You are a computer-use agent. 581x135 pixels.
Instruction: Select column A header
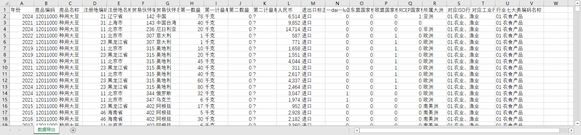tap(22, 3)
